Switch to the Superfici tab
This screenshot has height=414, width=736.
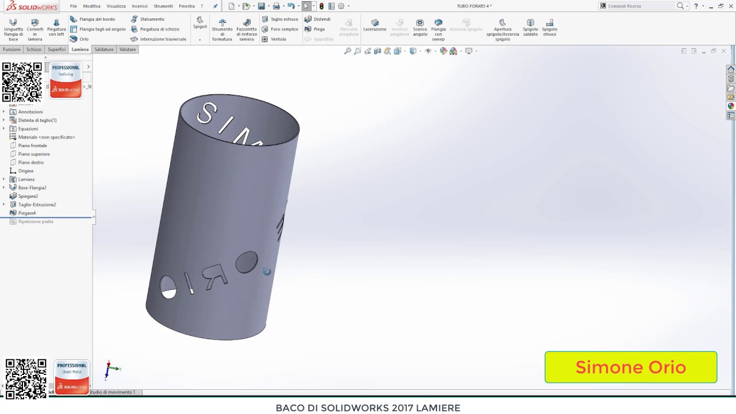click(56, 49)
